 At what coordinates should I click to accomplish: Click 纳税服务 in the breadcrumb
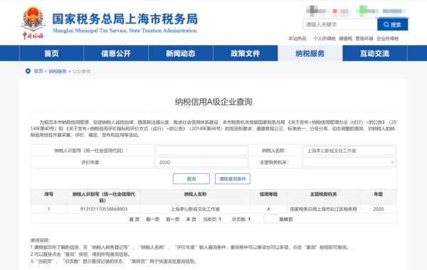(x=58, y=71)
